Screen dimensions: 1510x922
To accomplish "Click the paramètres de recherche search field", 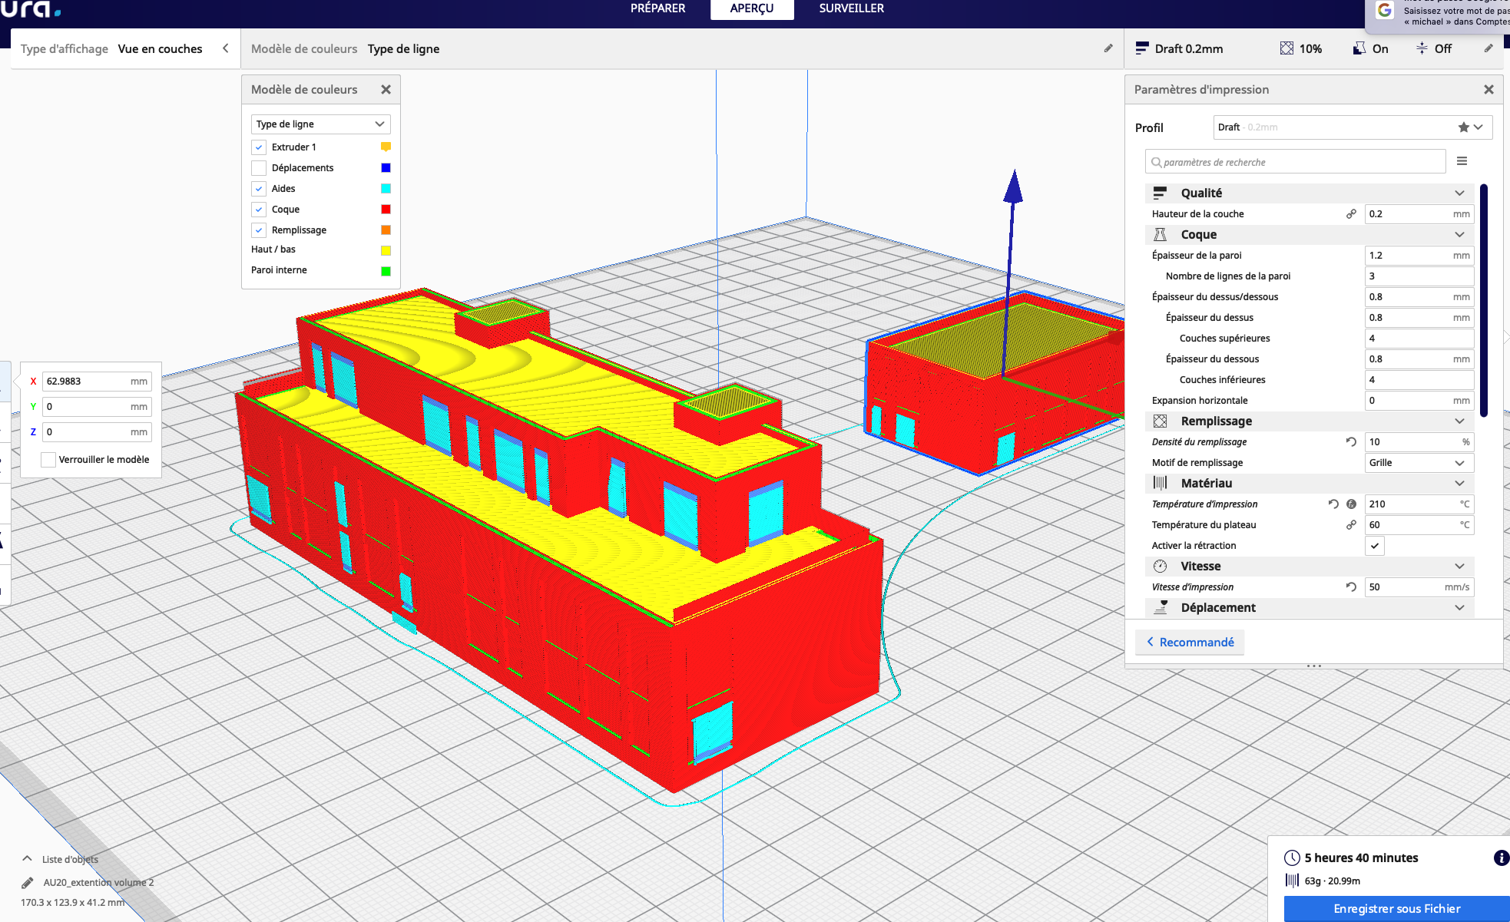I will pos(1295,162).
